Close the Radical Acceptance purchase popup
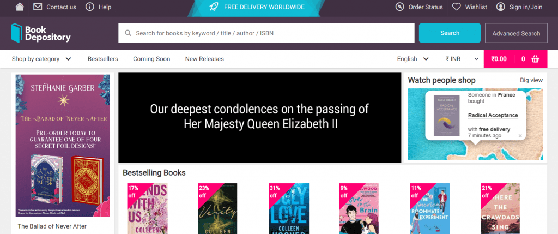 point(520,136)
